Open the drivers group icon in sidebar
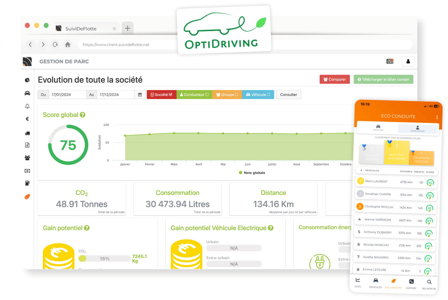The image size is (448, 300). 27,158
